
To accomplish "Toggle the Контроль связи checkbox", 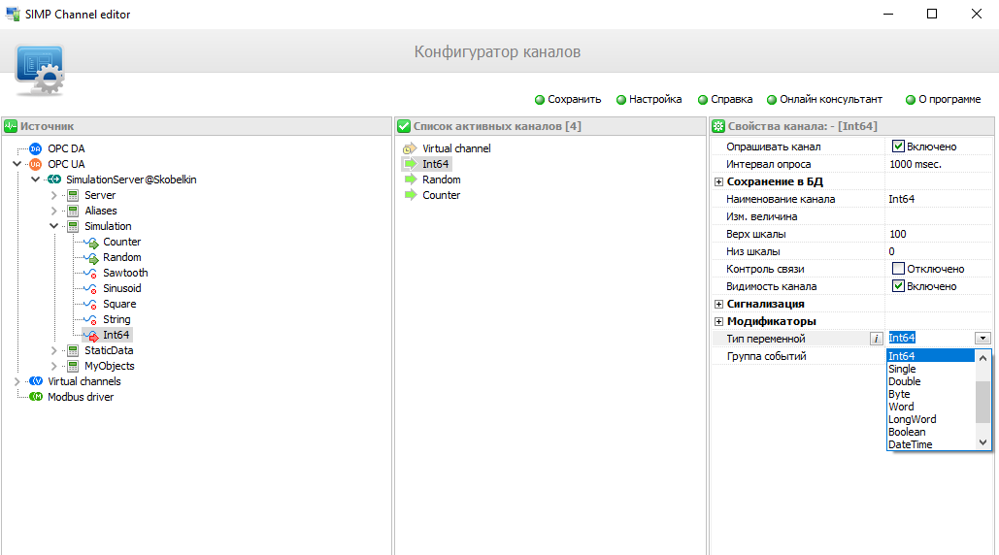I will click(898, 269).
